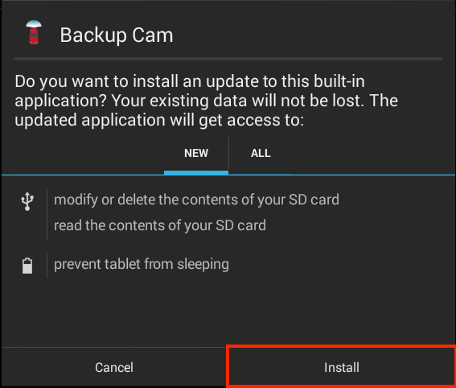Click the Backup Cam title text
Viewport: 456px width, 388px height.
coord(117,35)
